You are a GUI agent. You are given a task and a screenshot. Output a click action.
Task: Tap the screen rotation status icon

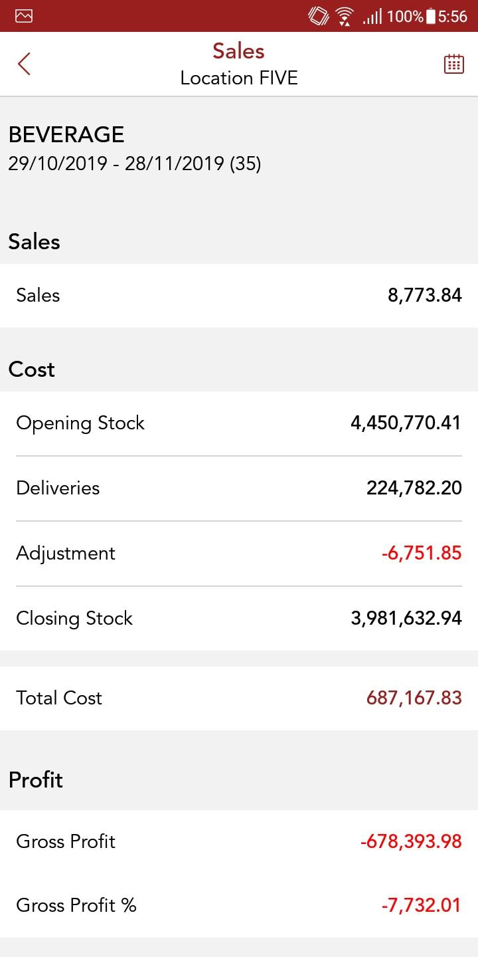point(319,16)
